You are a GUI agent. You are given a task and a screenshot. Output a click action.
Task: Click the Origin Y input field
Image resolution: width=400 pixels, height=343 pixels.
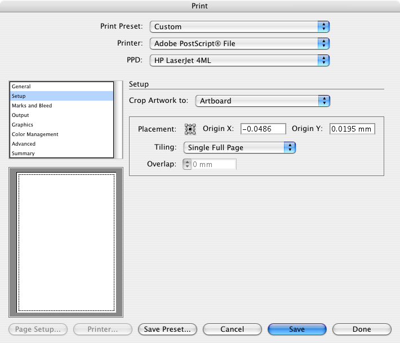pos(352,129)
